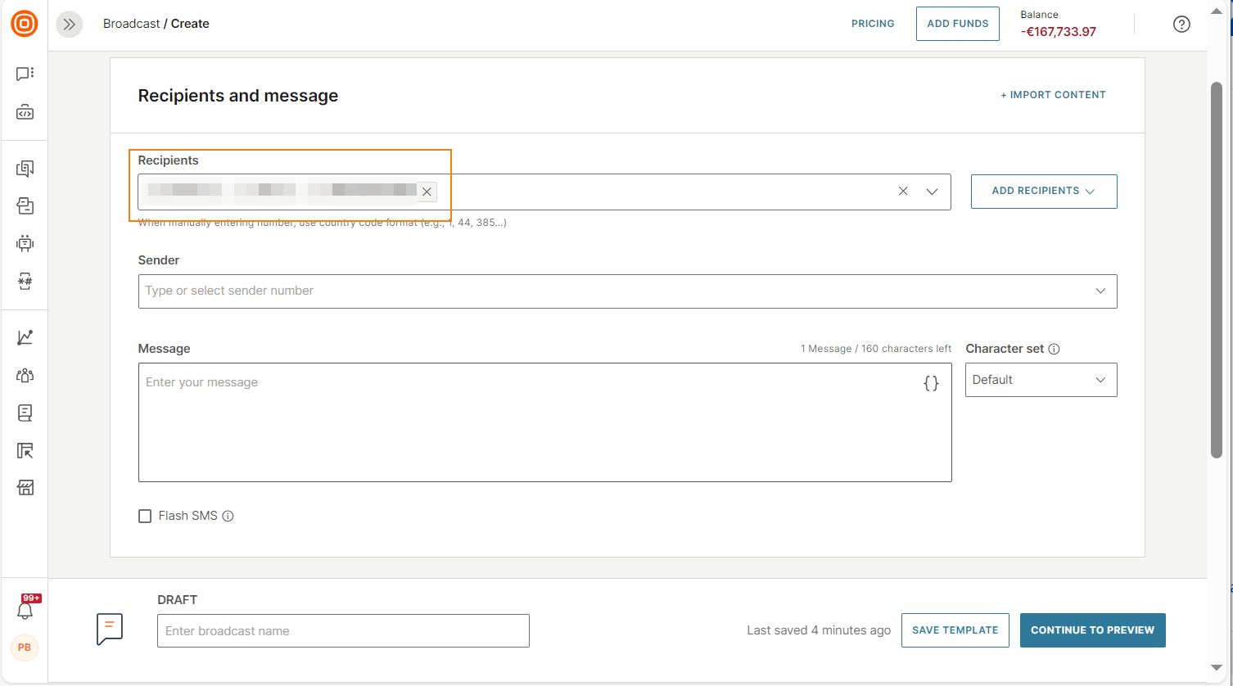Remove the blurred recipient tag
Viewport: 1233px width, 686px height.
[x=427, y=192]
